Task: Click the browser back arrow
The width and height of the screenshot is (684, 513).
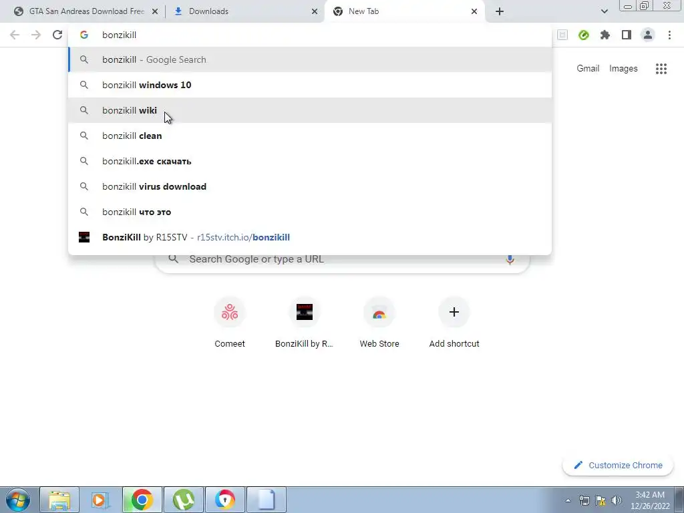Action: pos(15,35)
